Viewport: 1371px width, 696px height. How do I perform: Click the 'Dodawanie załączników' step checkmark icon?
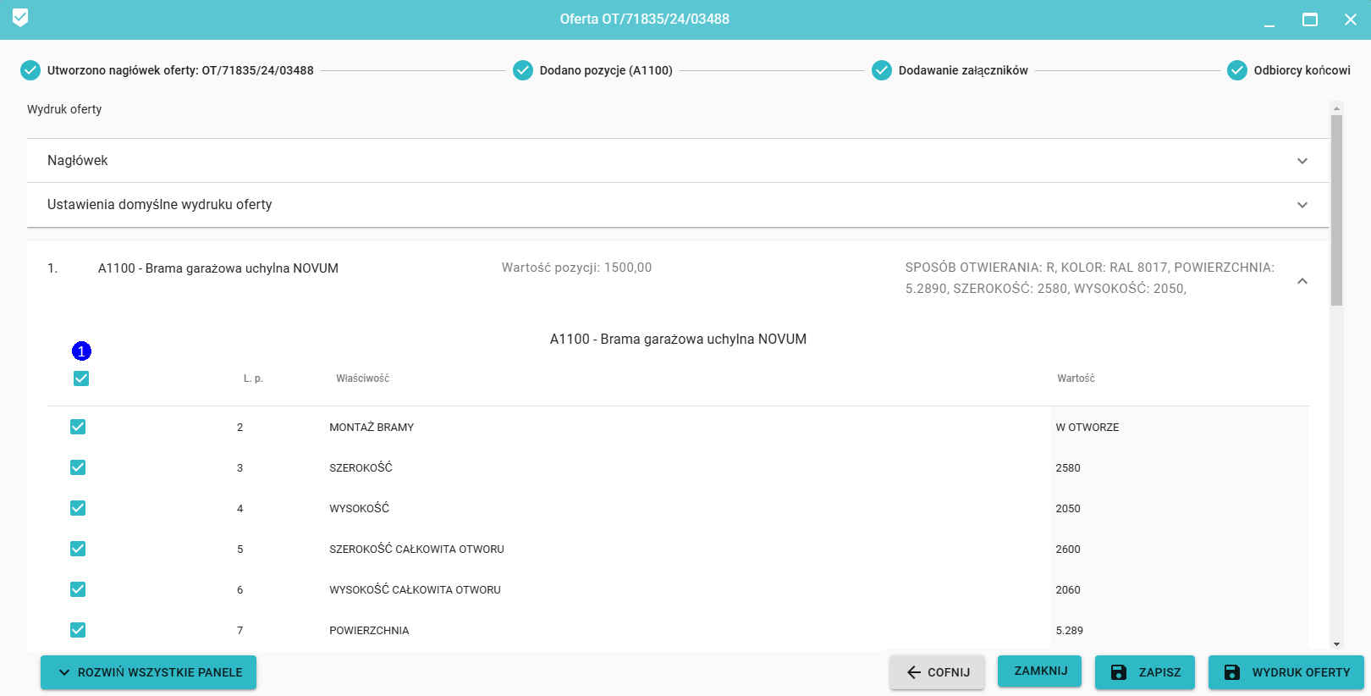tap(882, 70)
